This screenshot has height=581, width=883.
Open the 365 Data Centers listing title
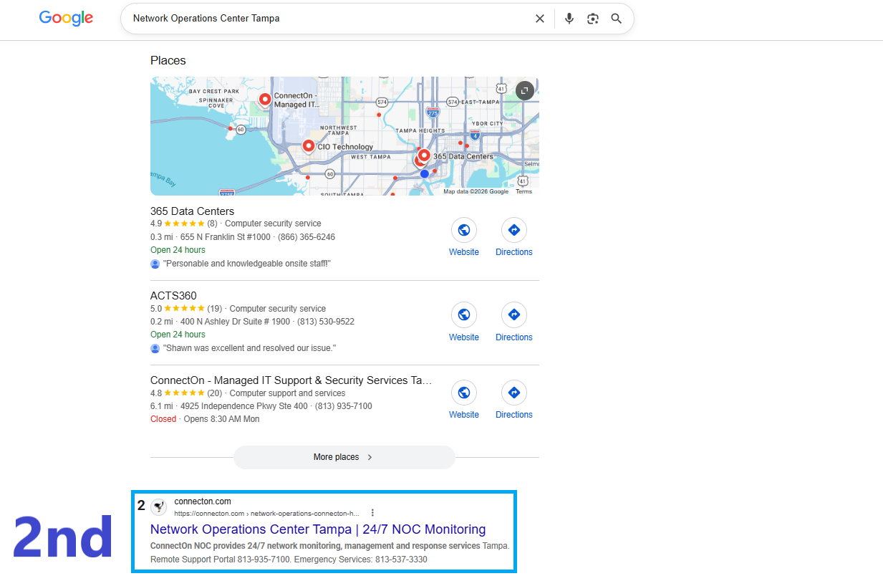192,211
